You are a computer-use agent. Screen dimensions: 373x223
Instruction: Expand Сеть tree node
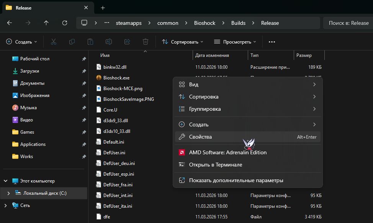(6, 205)
